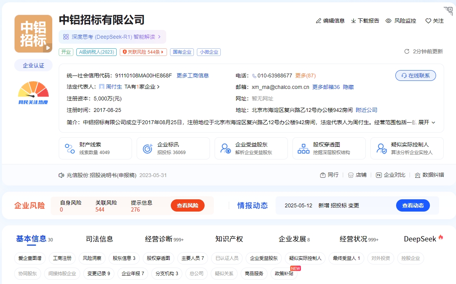Click the headset icon in 在线联系
Viewport: 456px width, 284px height.
coord(404,76)
